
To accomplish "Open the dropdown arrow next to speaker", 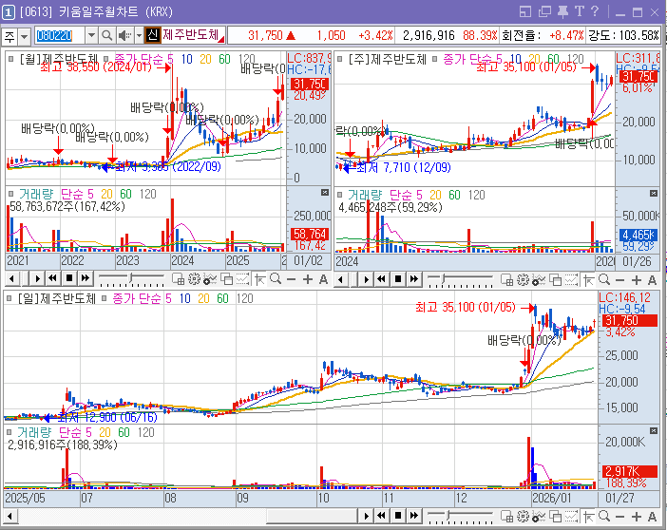I will click(x=139, y=36).
